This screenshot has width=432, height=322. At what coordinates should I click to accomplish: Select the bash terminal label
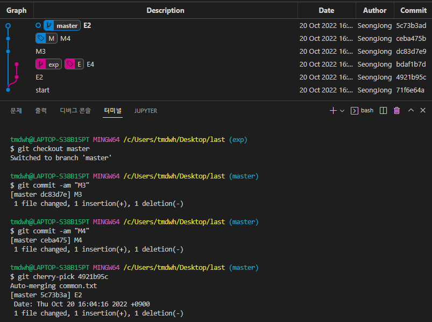point(367,110)
